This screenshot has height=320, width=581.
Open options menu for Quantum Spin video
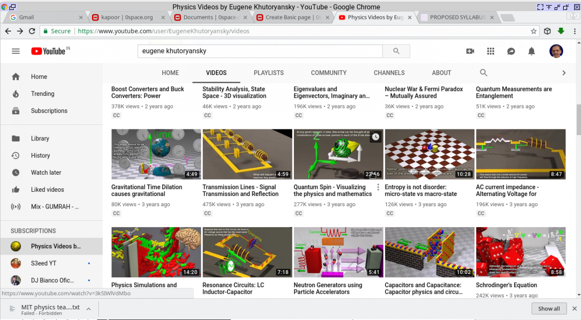pyautogui.click(x=378, y=188)
